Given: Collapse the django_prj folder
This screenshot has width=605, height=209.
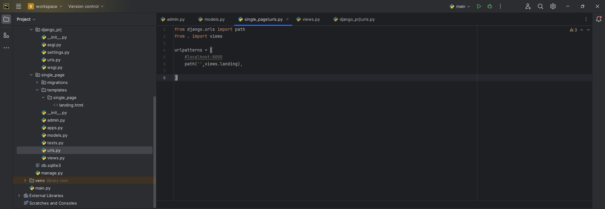Looking at the screenshot, I should [31, 30].
